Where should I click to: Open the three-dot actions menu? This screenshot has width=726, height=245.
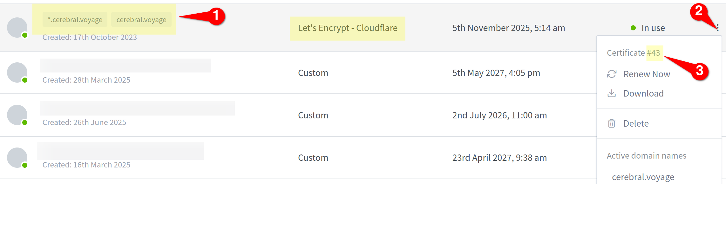719,28
